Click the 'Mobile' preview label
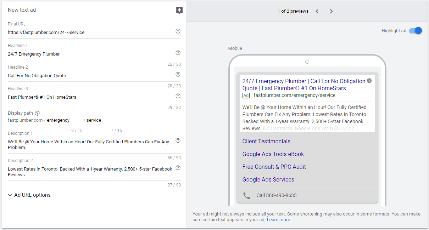Viewport: 429px width, 230px height. [235, 48]
